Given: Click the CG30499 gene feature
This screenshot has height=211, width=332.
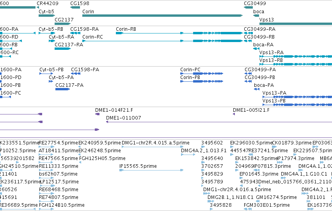Looking at the screenshot, I should [x=248, y=7].
